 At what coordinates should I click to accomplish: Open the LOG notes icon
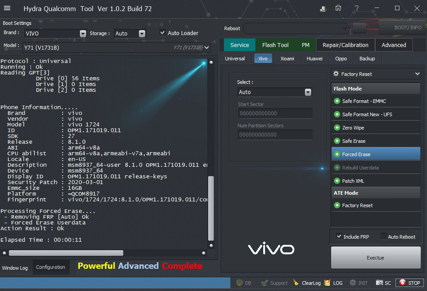click(x=328, y=283)
